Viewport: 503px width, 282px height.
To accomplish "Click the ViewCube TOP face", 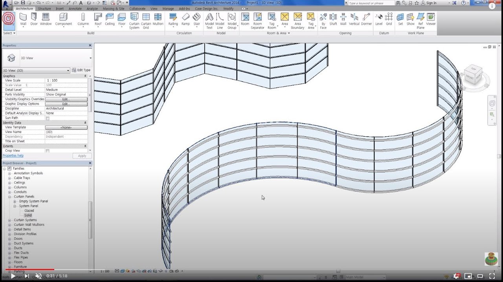I will coord(473,68).
